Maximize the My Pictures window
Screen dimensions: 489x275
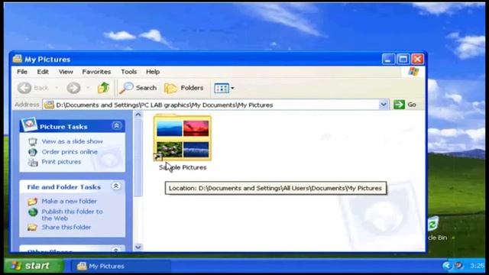click(403, 59)
